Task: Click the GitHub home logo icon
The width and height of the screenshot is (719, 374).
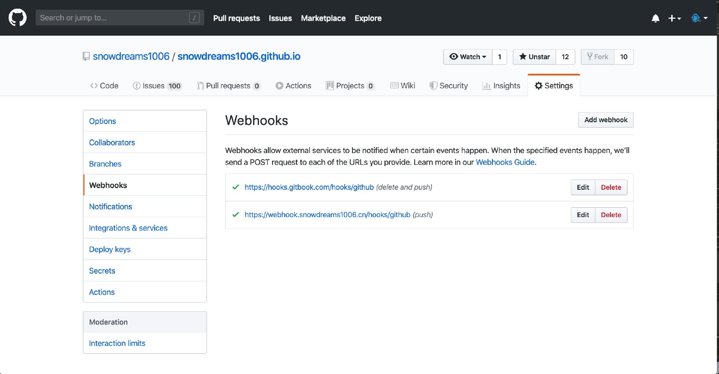Action: tap(17, 18)
